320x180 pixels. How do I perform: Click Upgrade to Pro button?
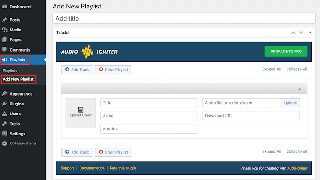(x=286, y=52)
